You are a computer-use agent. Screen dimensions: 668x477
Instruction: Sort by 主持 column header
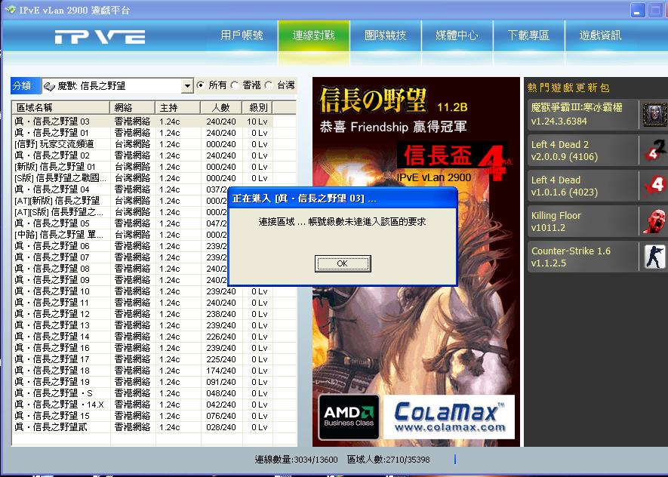point(177,108)
